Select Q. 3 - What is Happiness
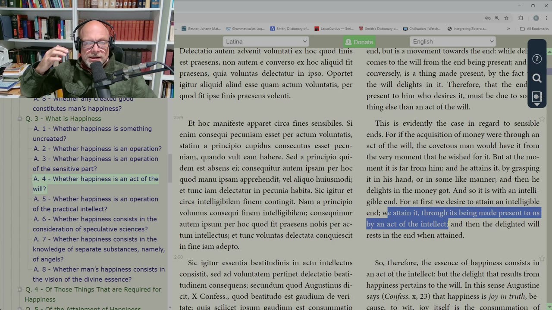 [x=63, y=119]
